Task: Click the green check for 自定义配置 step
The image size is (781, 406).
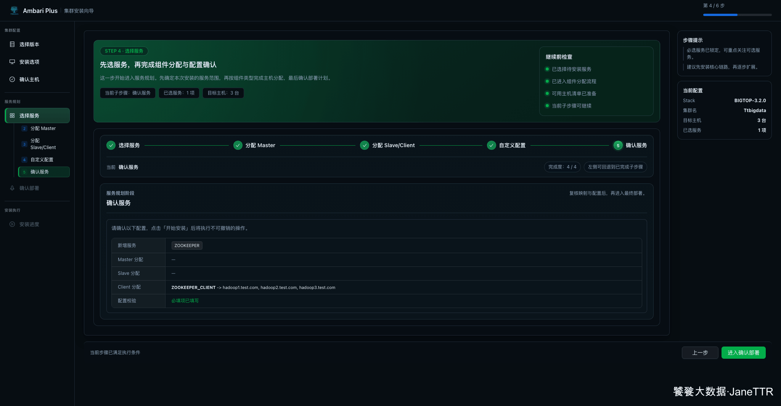Action: pos(492,145)
